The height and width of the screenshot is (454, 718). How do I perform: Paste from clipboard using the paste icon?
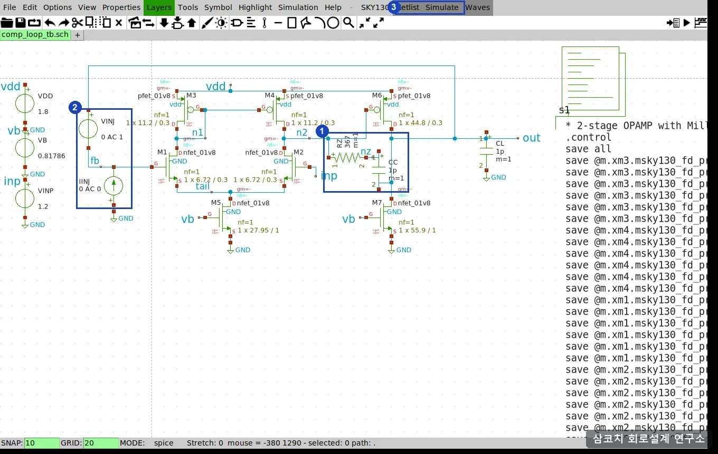click(105, 23)
